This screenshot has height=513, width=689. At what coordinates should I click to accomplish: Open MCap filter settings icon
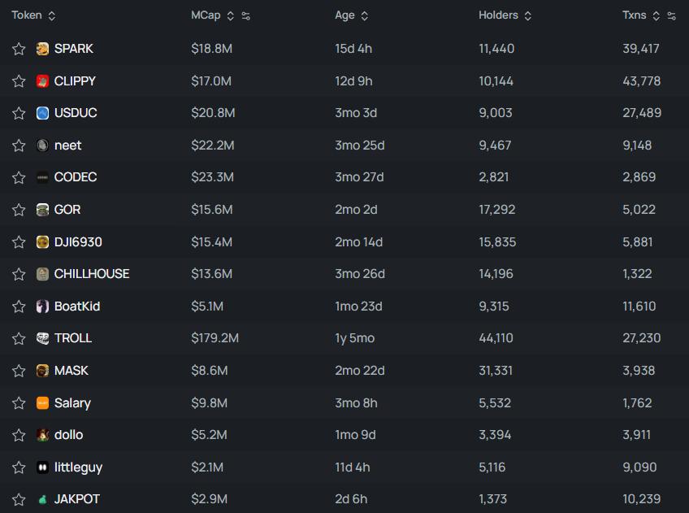tap(246, 16)
